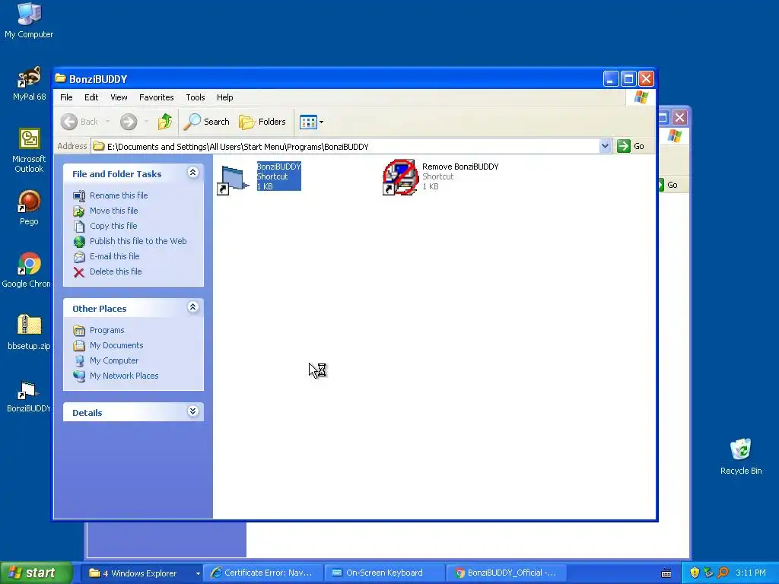Open the File menu
The width and height of the screenshot is (779, 584).
coord(66,97)
